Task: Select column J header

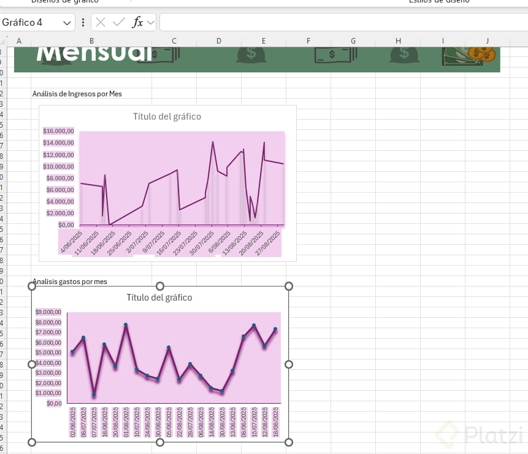Action: (x=488, y=40)
